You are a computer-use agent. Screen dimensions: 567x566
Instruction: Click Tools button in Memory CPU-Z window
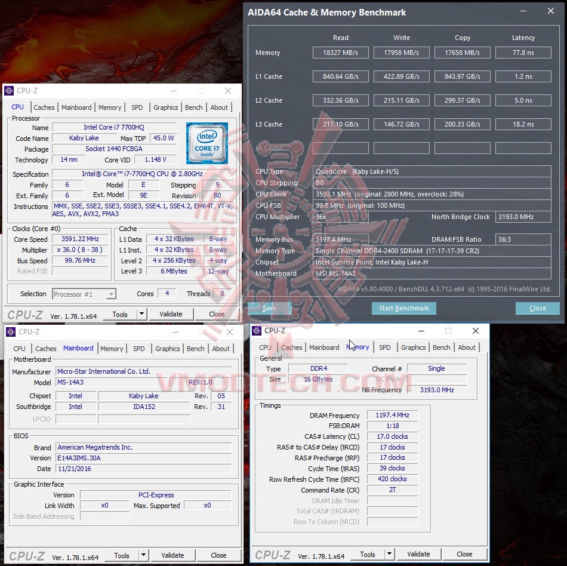tap(368, 555)
